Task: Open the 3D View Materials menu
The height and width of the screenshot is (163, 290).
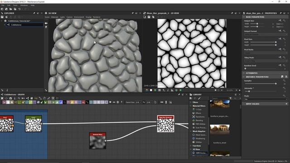Action: click(x=54, y=17)
